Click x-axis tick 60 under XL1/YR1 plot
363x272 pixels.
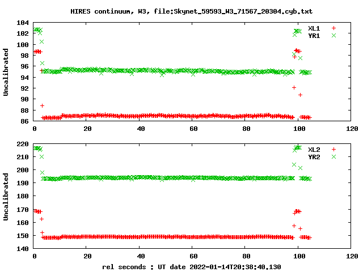click(x=193, y=129)
